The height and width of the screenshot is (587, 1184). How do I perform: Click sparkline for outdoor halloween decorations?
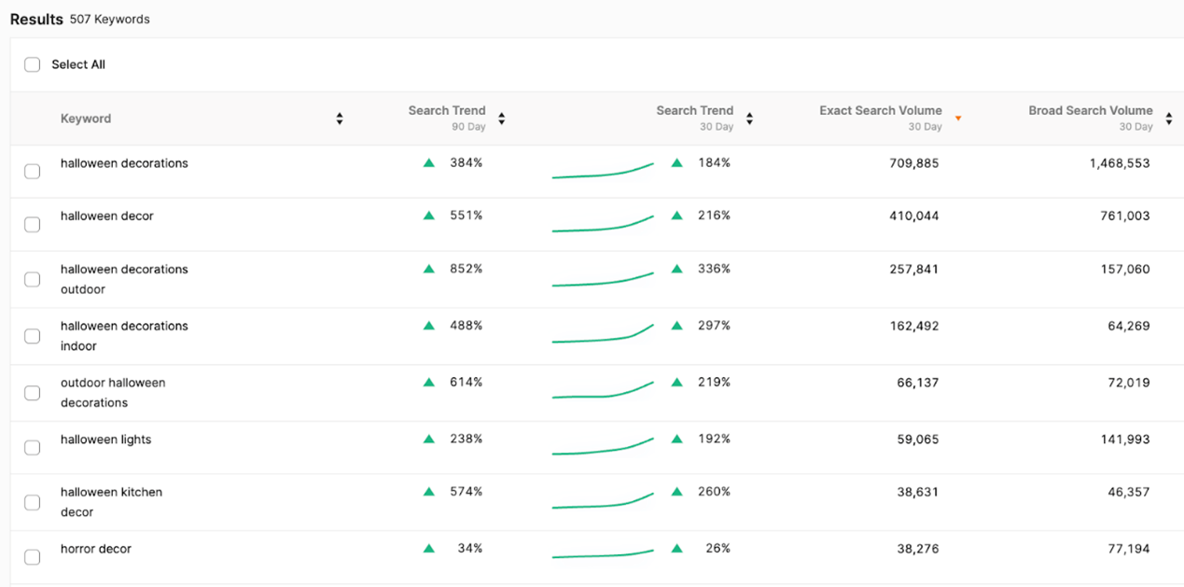pyautogui.click(x=602, y=392)
